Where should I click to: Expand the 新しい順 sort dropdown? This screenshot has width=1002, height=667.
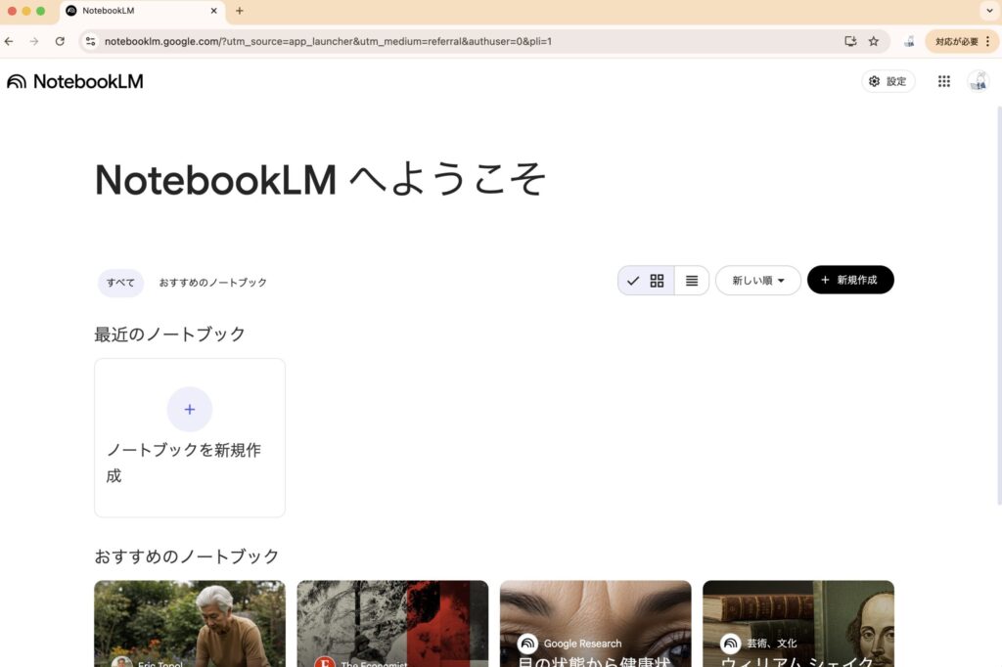pos(758,281)
